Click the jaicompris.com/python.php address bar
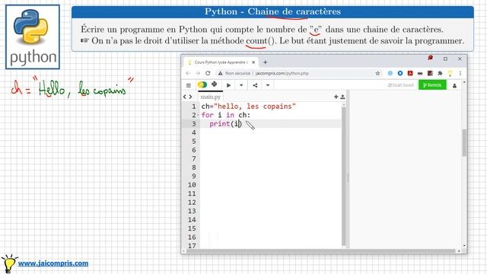This screenshot has width=487, height=274. pyautogui.click(x=282, y=73)
